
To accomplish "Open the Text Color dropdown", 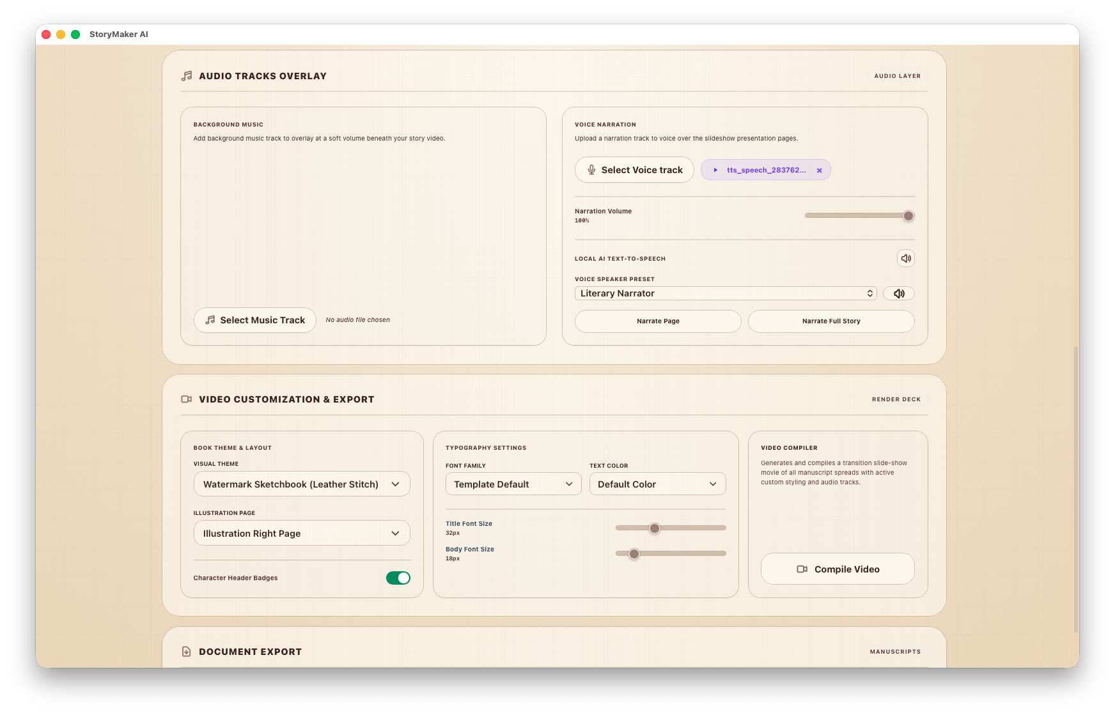I will pos(657,484).
